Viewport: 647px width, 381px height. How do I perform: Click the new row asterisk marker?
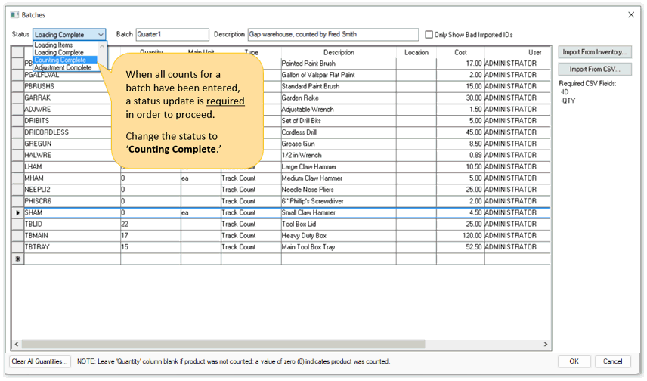pyautogui.click(x=17, y=259)
